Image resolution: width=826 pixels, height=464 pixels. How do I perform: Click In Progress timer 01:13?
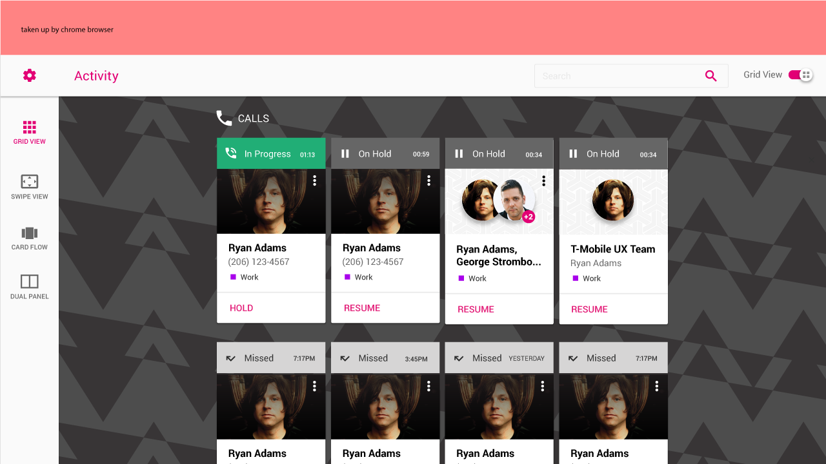(x=307, y=155)
